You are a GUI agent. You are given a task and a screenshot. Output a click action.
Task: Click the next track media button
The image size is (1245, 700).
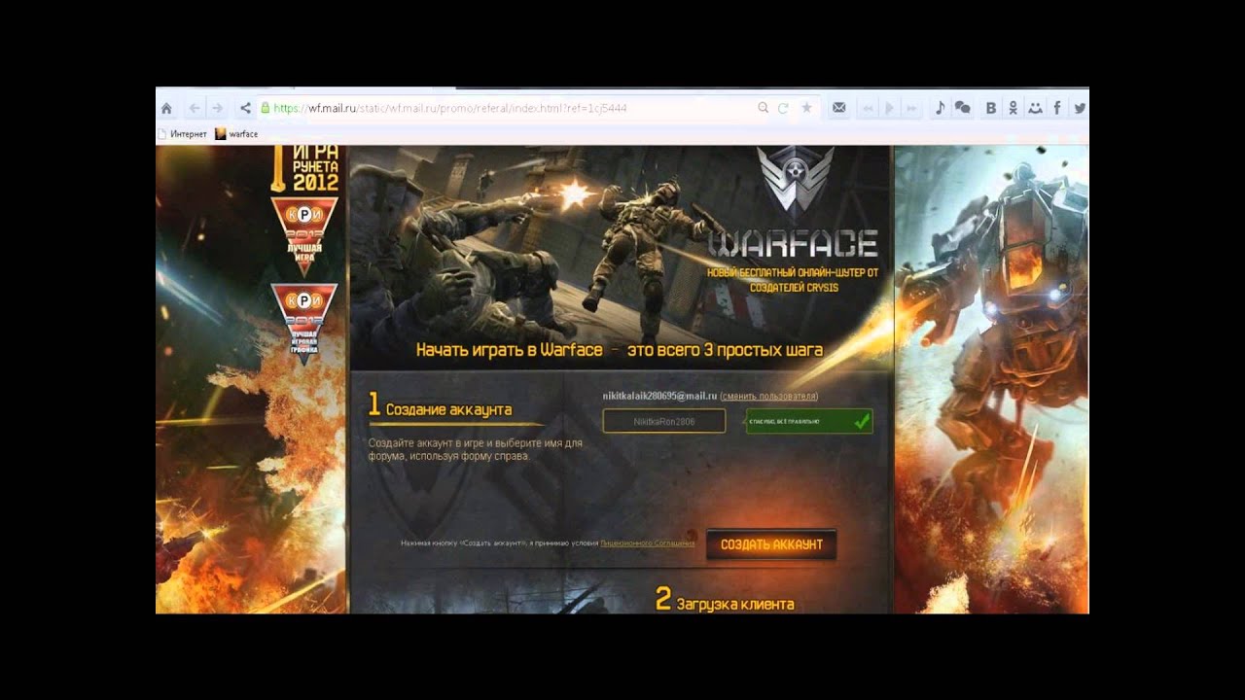coord(911,108)
